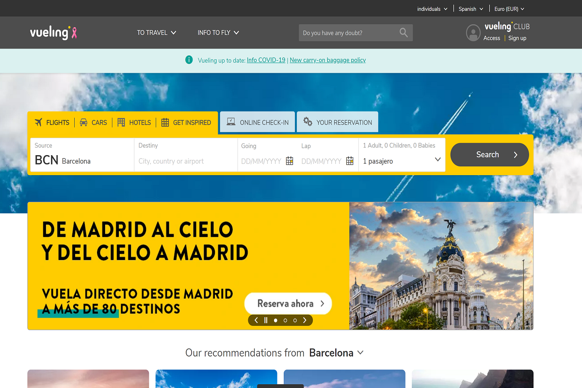The width and height of the screenshot is (582, 388).
Task: Click the Sign up link
Action: [517, 38]
